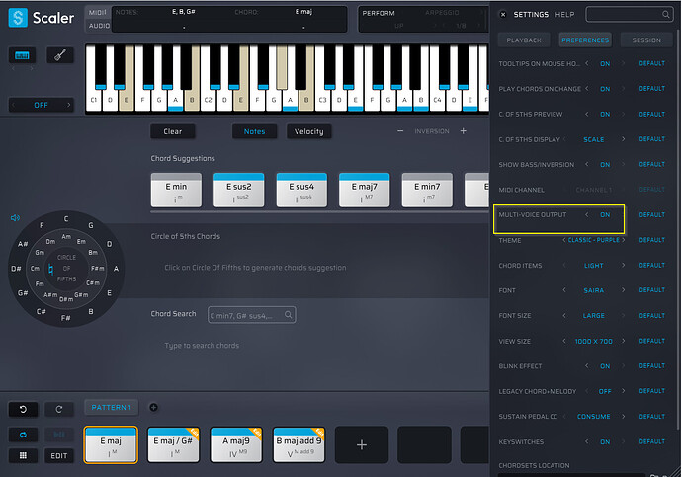Screen dimensions: 682x477
Task: Switch to guitar view icon
Action: pos(60,55)
